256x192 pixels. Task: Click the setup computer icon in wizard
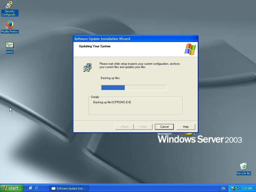click(x=87, y=67)
